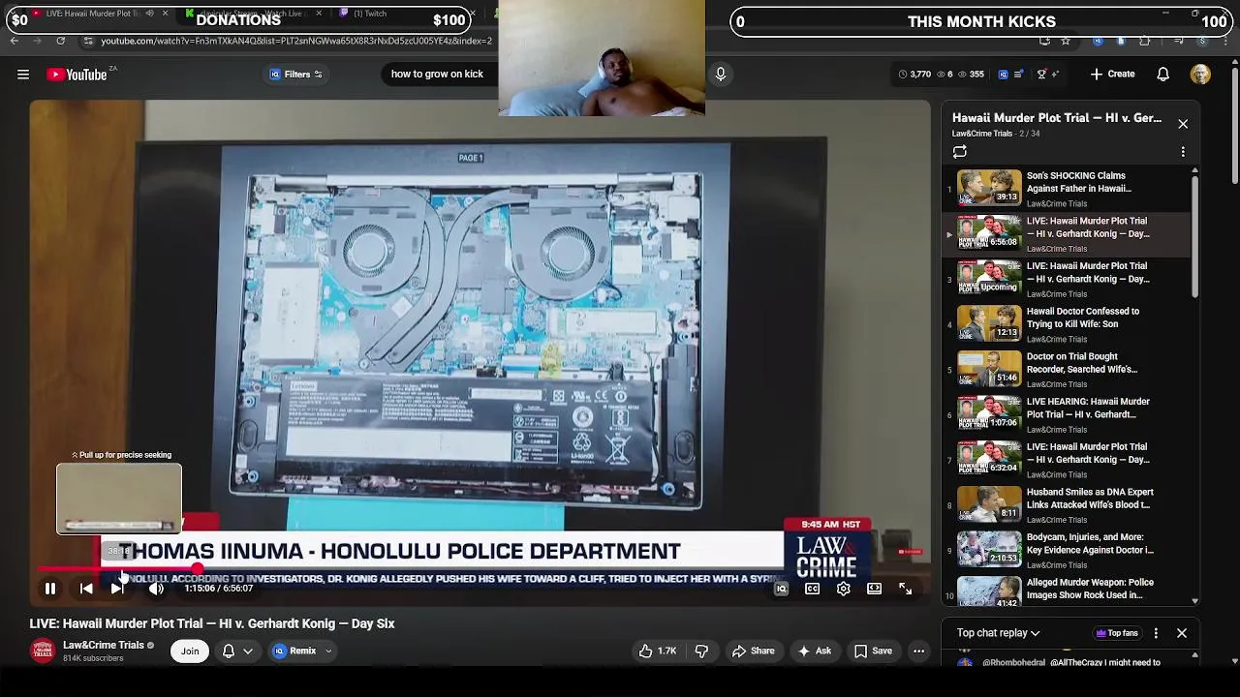Close the Hawaii Murder Plot Trial playlist panel

(x=1183, y=124)
